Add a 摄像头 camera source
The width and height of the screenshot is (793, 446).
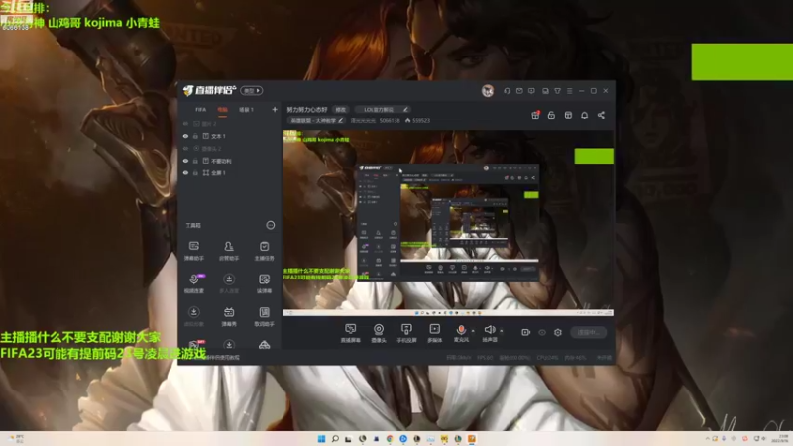(379, 333)
